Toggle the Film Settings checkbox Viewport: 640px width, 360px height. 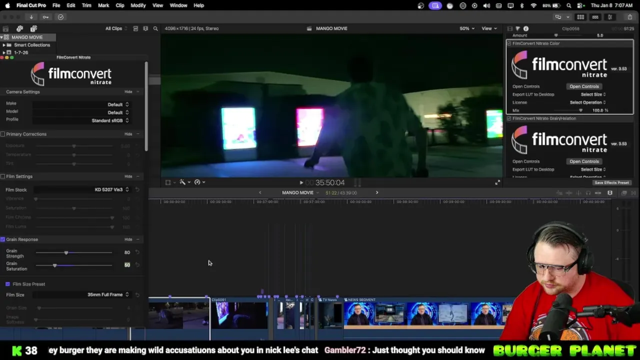point(3,176)
